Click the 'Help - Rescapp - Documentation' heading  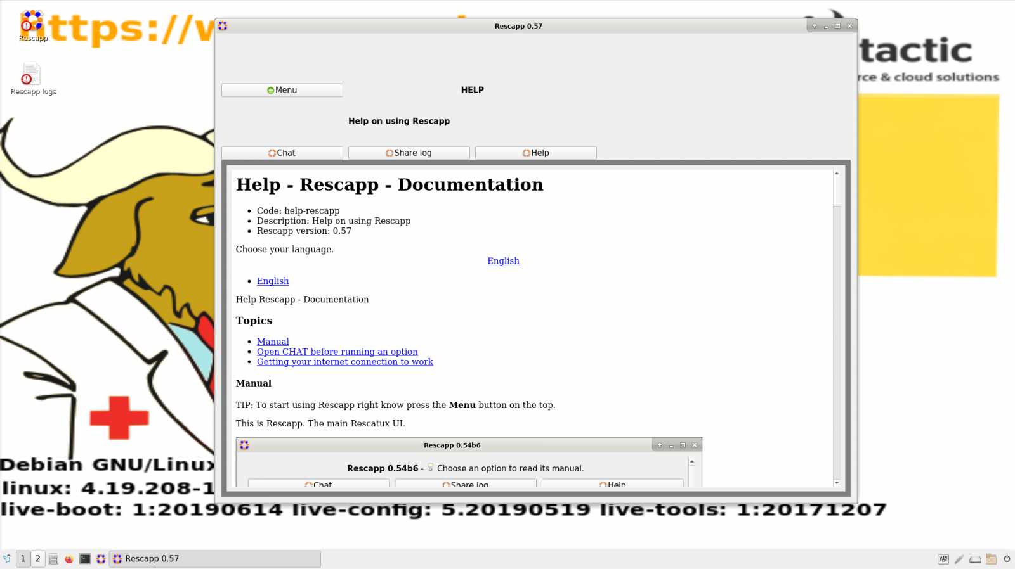tap(390, 184)
